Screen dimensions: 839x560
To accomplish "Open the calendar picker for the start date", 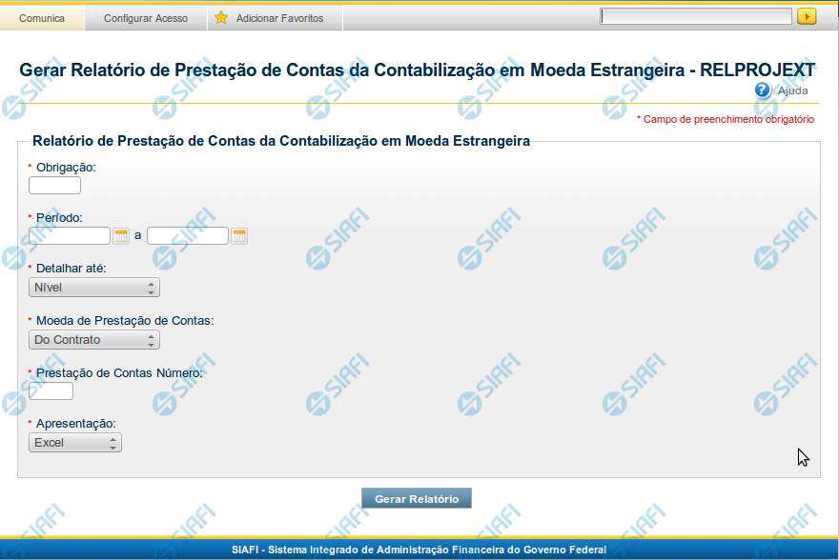I will tap(121, 235).
